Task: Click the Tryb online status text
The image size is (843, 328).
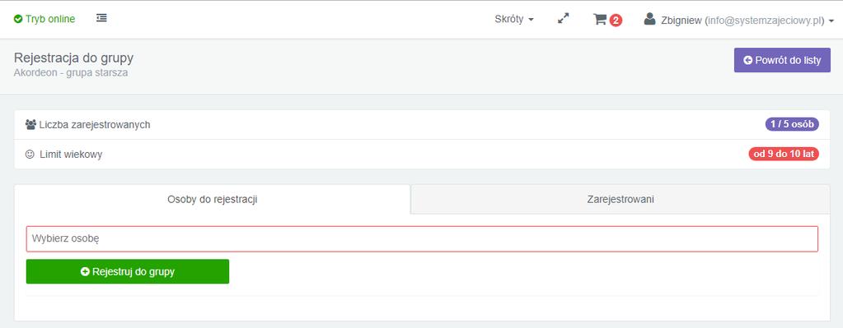Action: [x=50, y=19]
